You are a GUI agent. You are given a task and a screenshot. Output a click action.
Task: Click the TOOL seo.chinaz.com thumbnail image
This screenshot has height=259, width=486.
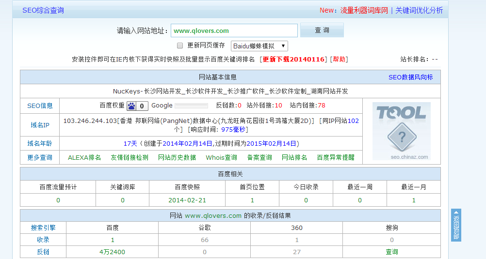(402, 131)
